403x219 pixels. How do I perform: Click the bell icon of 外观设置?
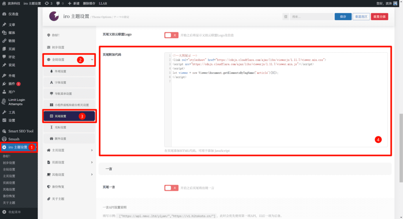coord(52,71)
